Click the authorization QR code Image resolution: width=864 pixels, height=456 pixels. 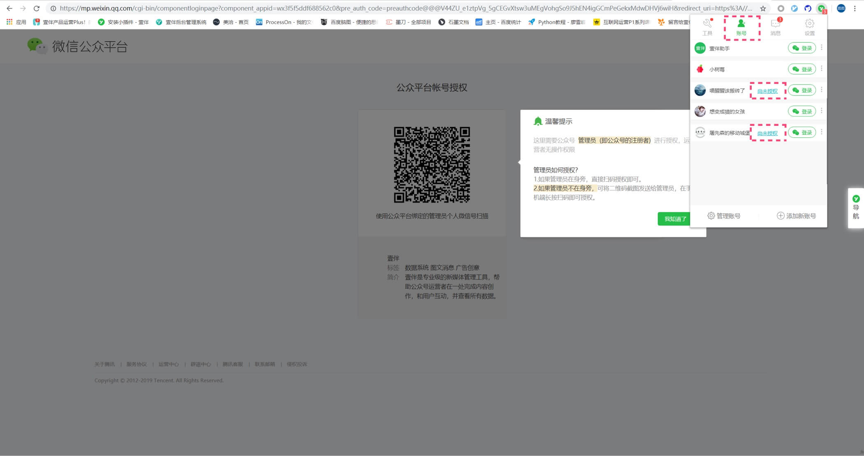tap(432, 164)
